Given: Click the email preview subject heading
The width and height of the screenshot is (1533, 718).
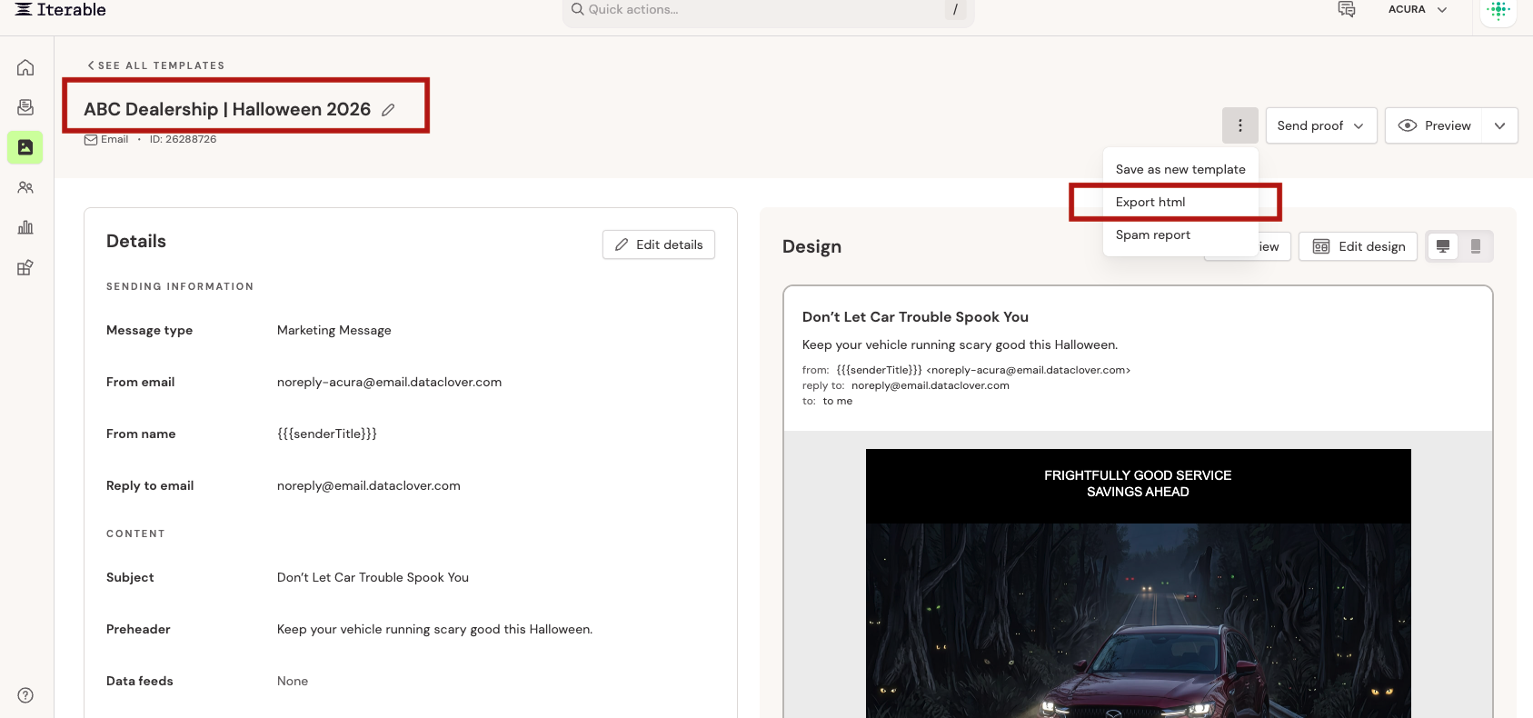Looking at the screenshot, I should (x=915, y=316).
